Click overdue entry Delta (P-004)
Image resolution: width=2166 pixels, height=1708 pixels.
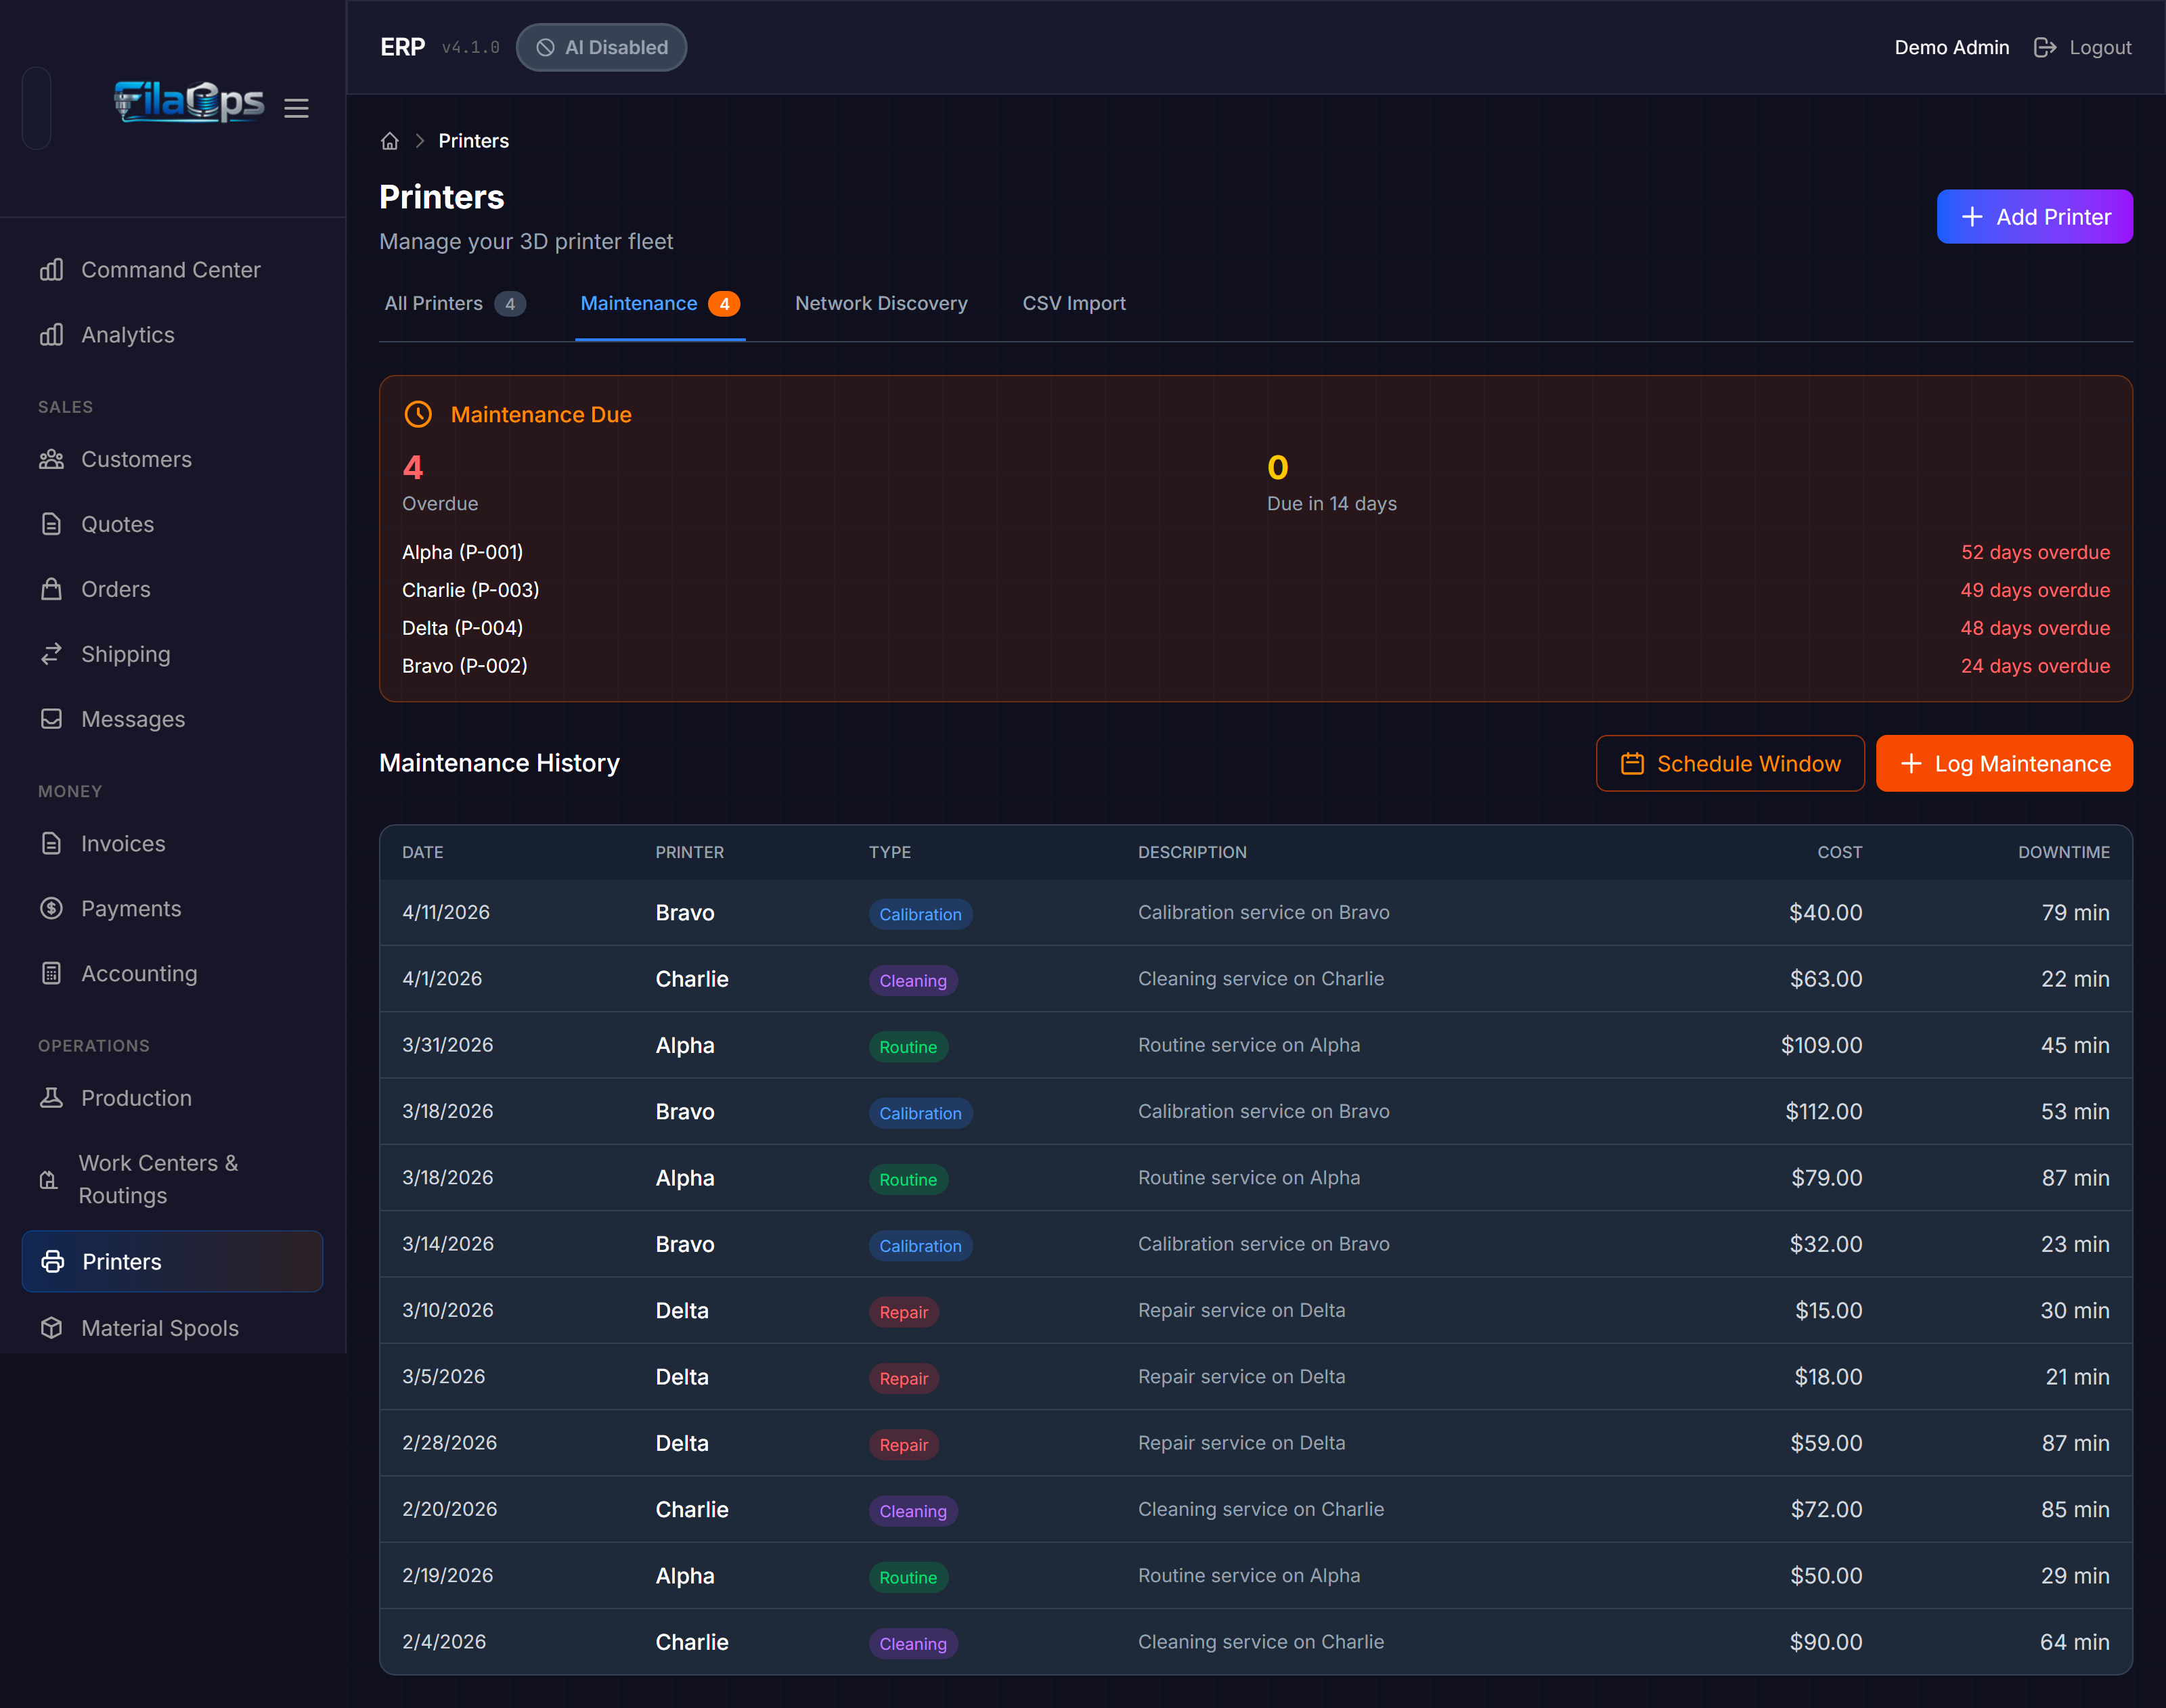coord(462,628)
